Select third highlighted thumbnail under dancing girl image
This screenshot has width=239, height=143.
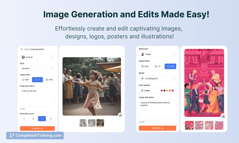click(100, 123)
